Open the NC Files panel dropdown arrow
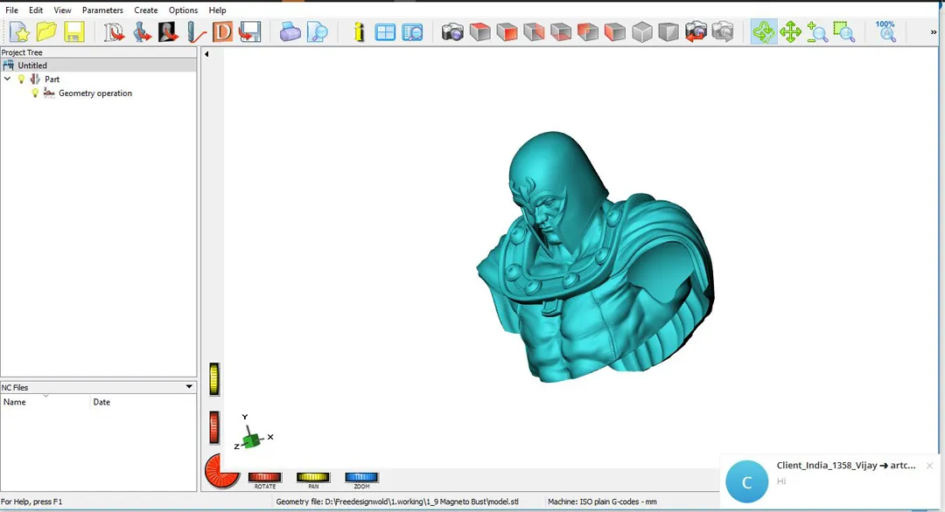945x512 pixels. [189, 387]
